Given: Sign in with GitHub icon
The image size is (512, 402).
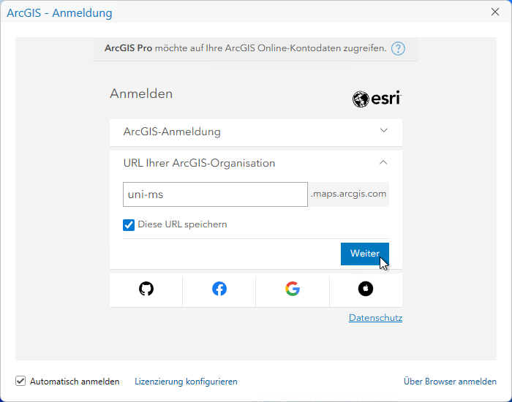Looking at the screenshot, I should (x=146, y=289).
